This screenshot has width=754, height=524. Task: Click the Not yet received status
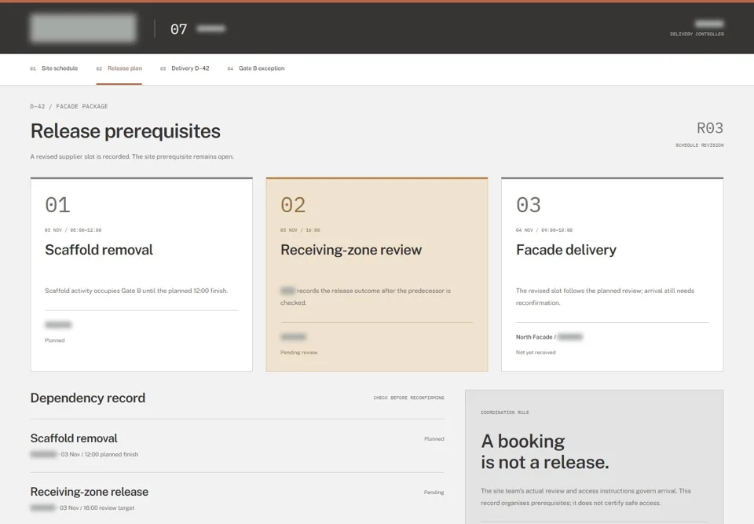pyautogui.click(x=536, y=352)
